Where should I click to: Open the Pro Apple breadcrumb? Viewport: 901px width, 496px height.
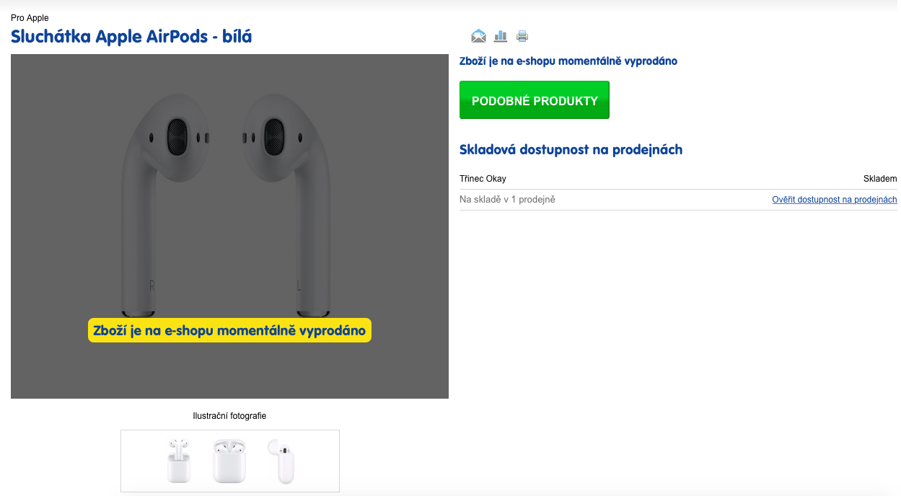pyautogui.click(x=30, y=17)
